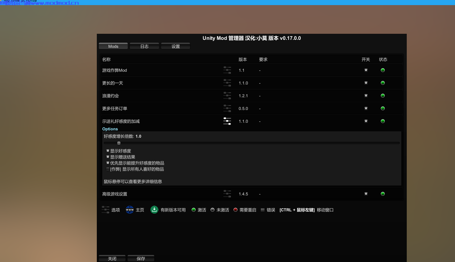The height and width of the screenshot is (262, 455).
Task: Open the 设置 tab
Action: (x=175, y=46)
